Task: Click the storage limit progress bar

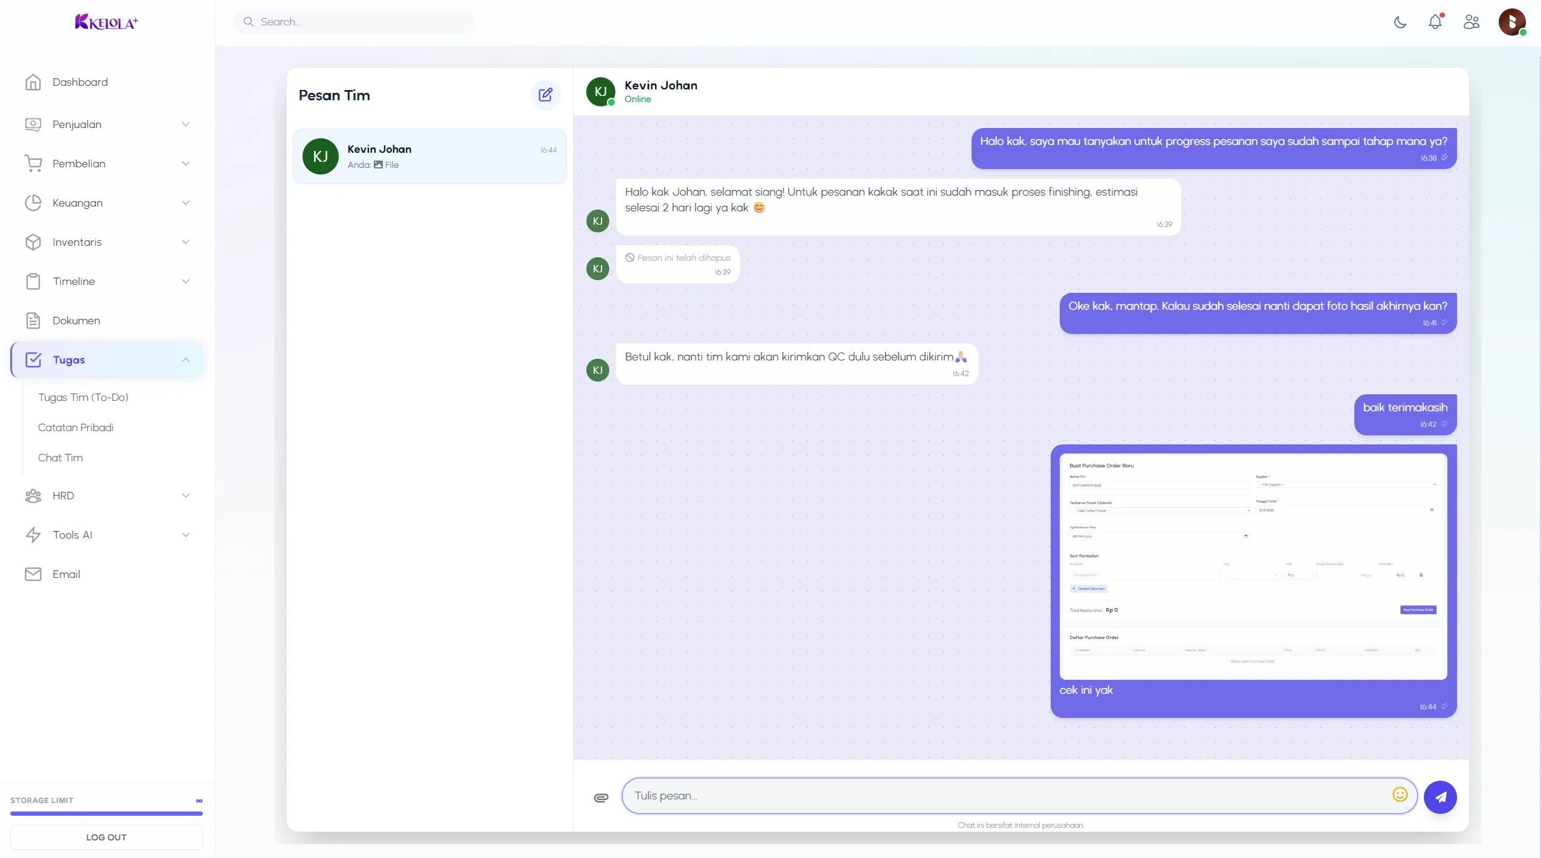Action: click(x=106, y=813)
